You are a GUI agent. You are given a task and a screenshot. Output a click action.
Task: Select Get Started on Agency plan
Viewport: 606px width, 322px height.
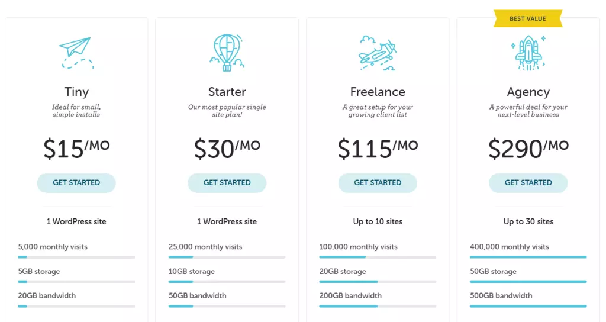[528, 183]
